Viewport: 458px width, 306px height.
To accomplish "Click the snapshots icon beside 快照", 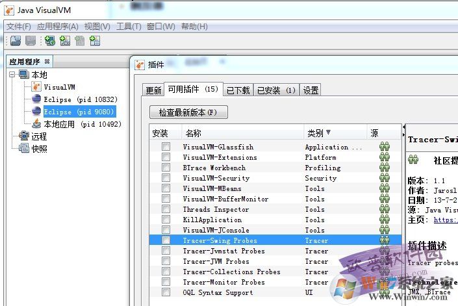I will click(x=24, y=148).
